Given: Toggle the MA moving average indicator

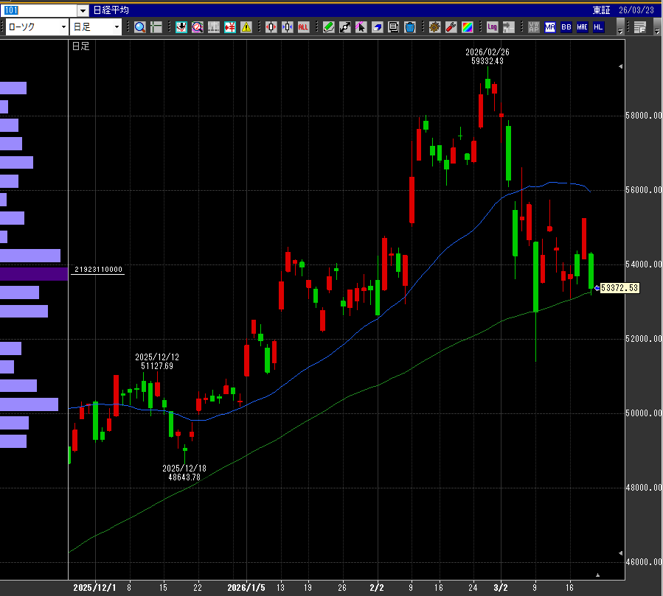Looking at the screenshot, I should (549, 27).
